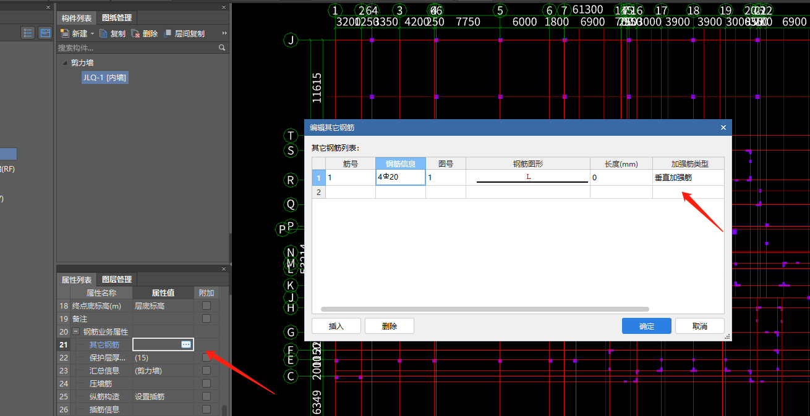Click axis bubble T on drawing
Screen dimensions: 810x416
pyautogui.click(x=291, y=135)
